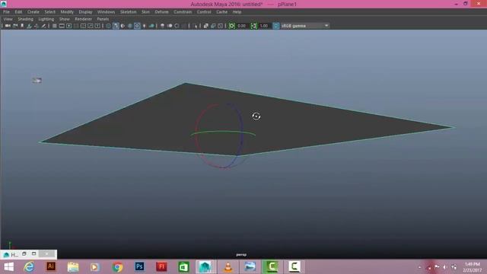Toggle the Wireframe display icon
The image size is (487, 274).
coord(108,26)
